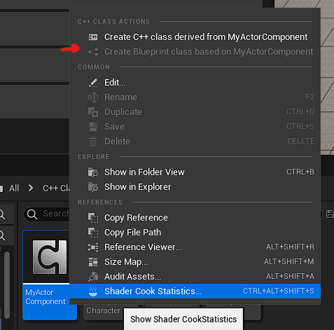334x330 pixels.
Task: Click the trash can icon beside Delete
Action: pyautogui.click(x=92, y=142)
